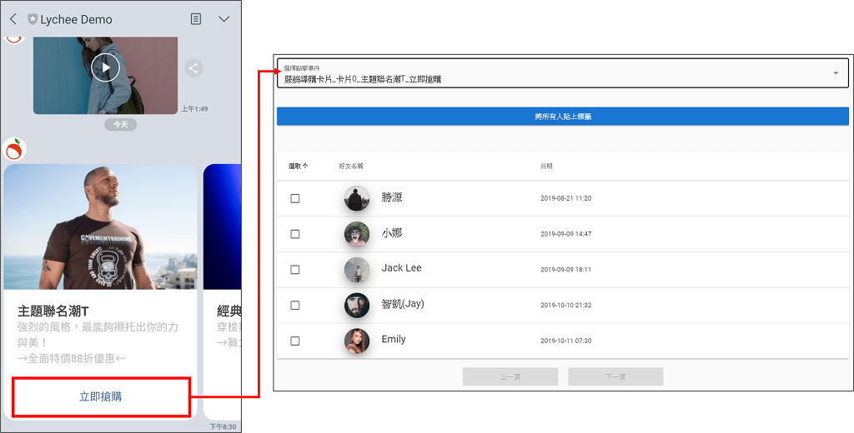This screenshot has height=433, width=854.
Task: Go to previous page with 上一頁
Action: click(x=510, y=377)
